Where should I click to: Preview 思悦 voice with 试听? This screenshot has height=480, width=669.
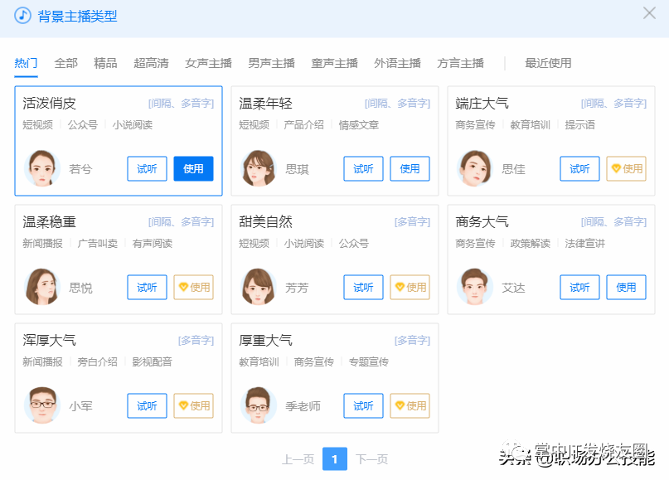coord(147,287)
